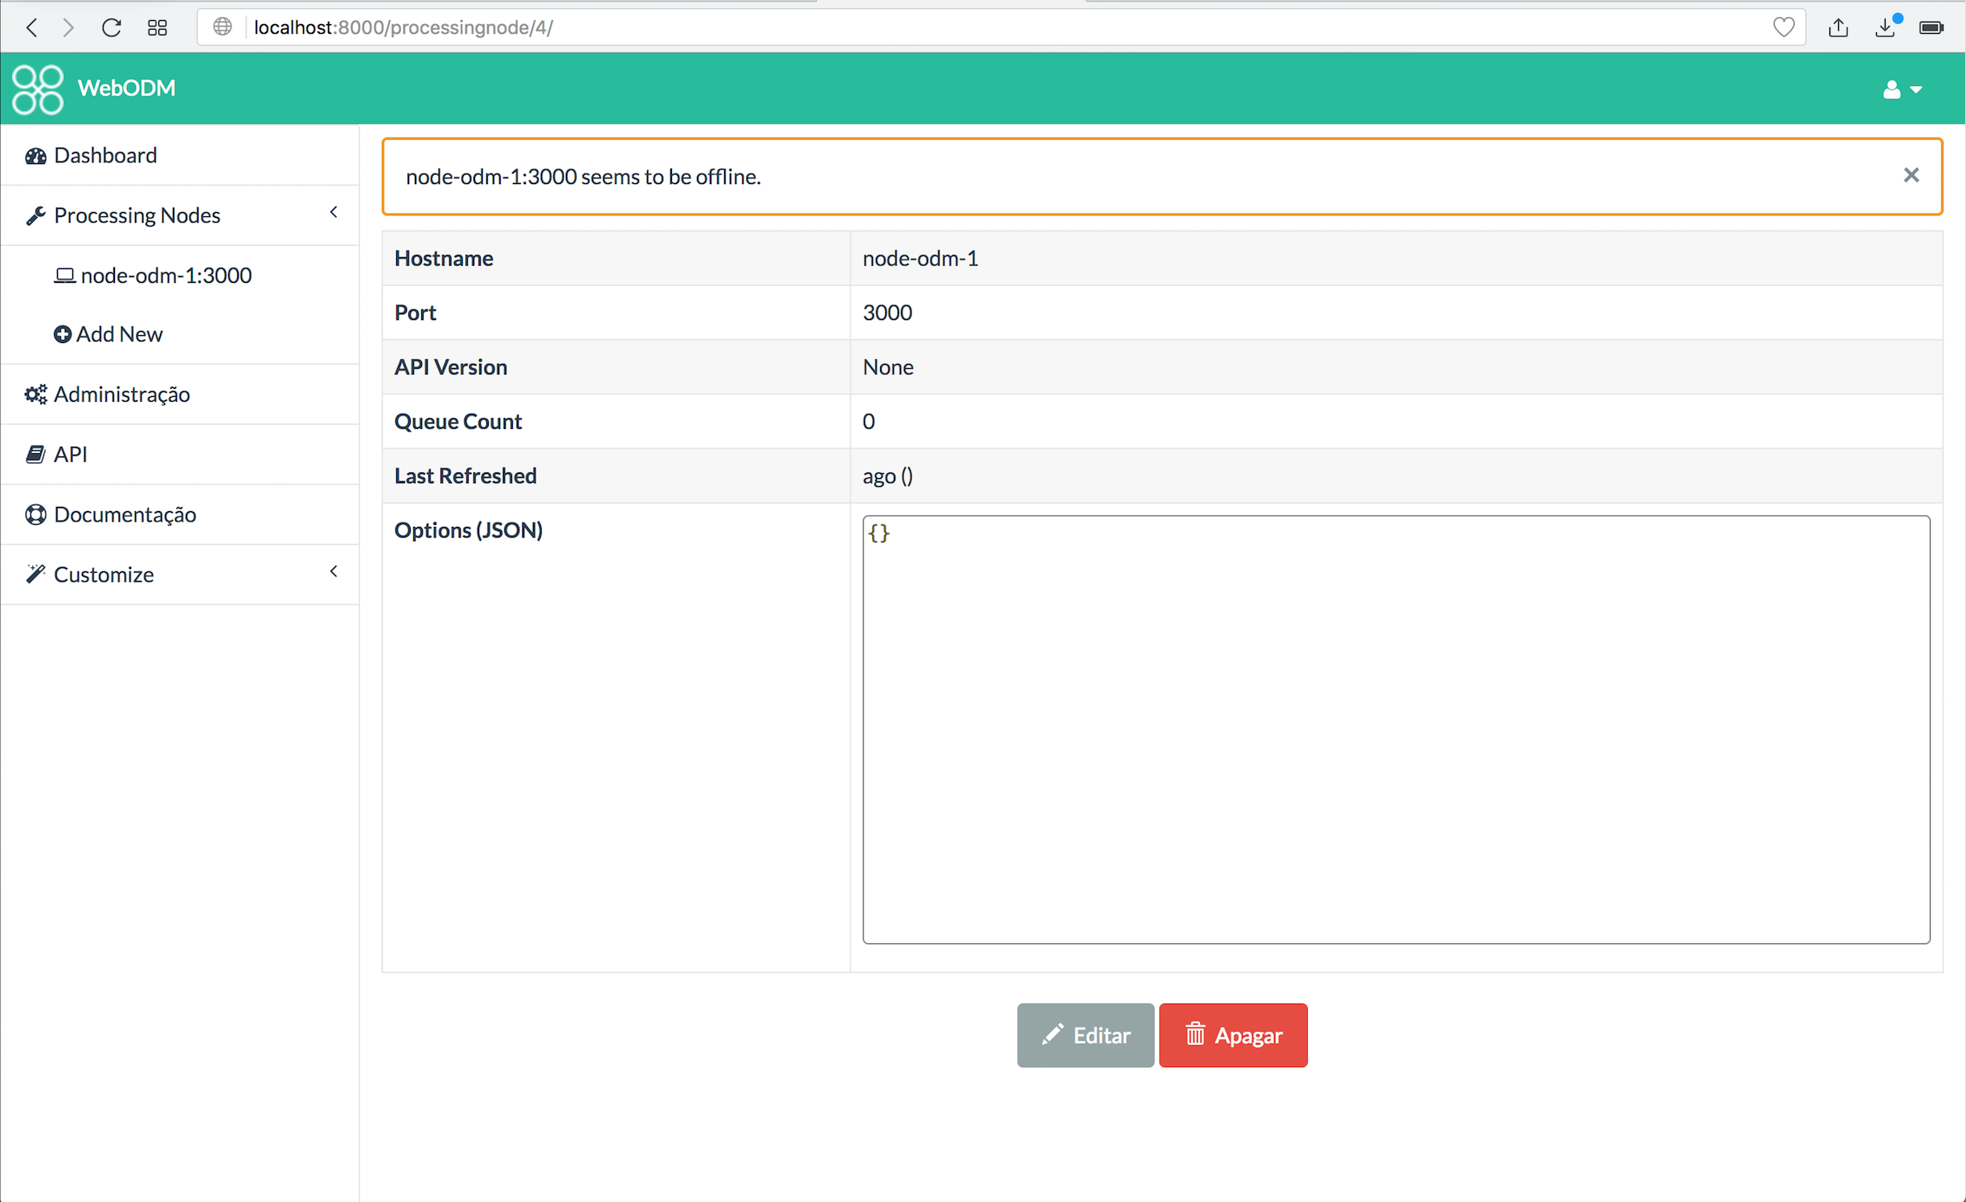Click the browser download icon with notification dot
The height and width of the screenshot is (1202, 1966).
[1886, 27]
